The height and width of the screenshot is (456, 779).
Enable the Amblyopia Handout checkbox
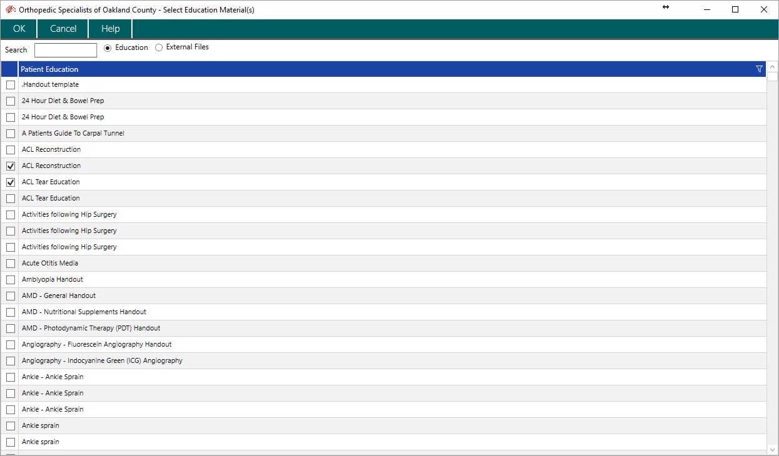point(11,280)
